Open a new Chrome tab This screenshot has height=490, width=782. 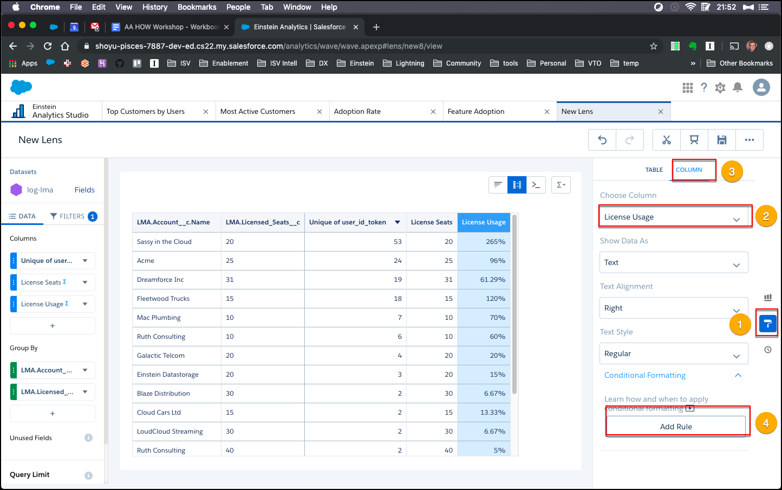(376, 27)
